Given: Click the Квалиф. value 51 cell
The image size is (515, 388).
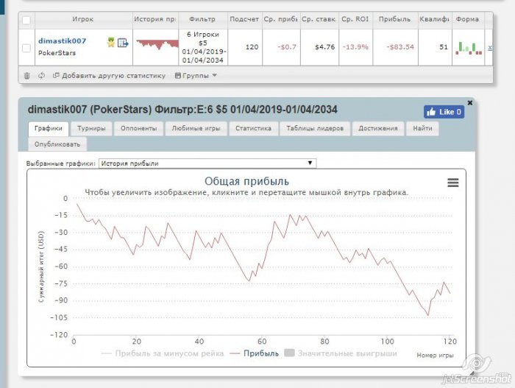Looking at the screenshot, I should tap(436, 47).
